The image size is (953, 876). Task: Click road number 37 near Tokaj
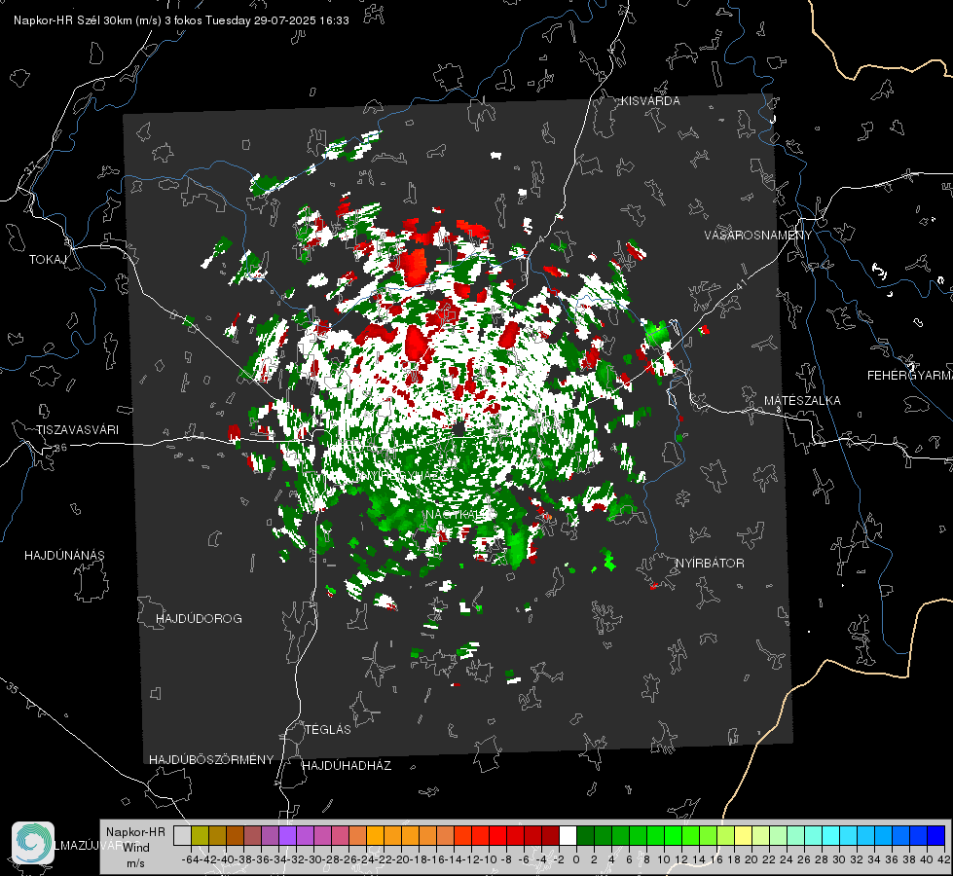[30, 167]
